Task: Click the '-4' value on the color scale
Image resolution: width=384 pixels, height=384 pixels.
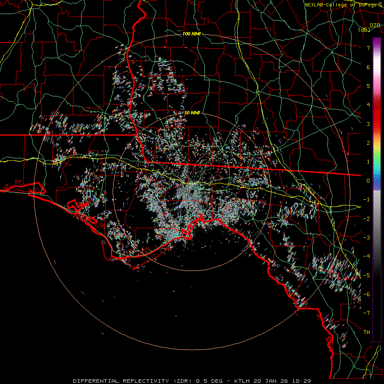Action: (x=367, y=256)
